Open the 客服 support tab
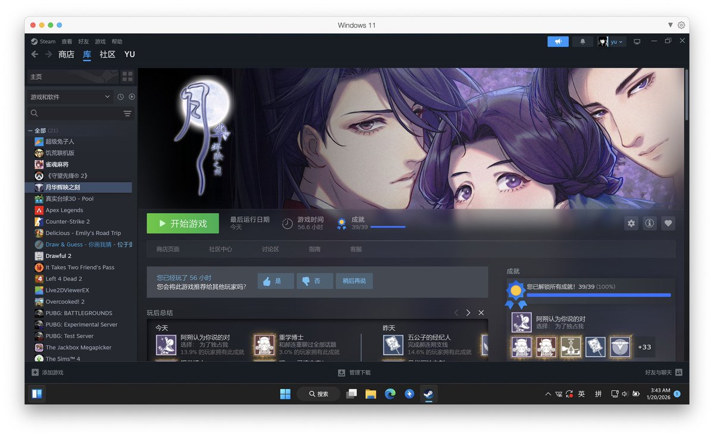 tap(356, 249)
